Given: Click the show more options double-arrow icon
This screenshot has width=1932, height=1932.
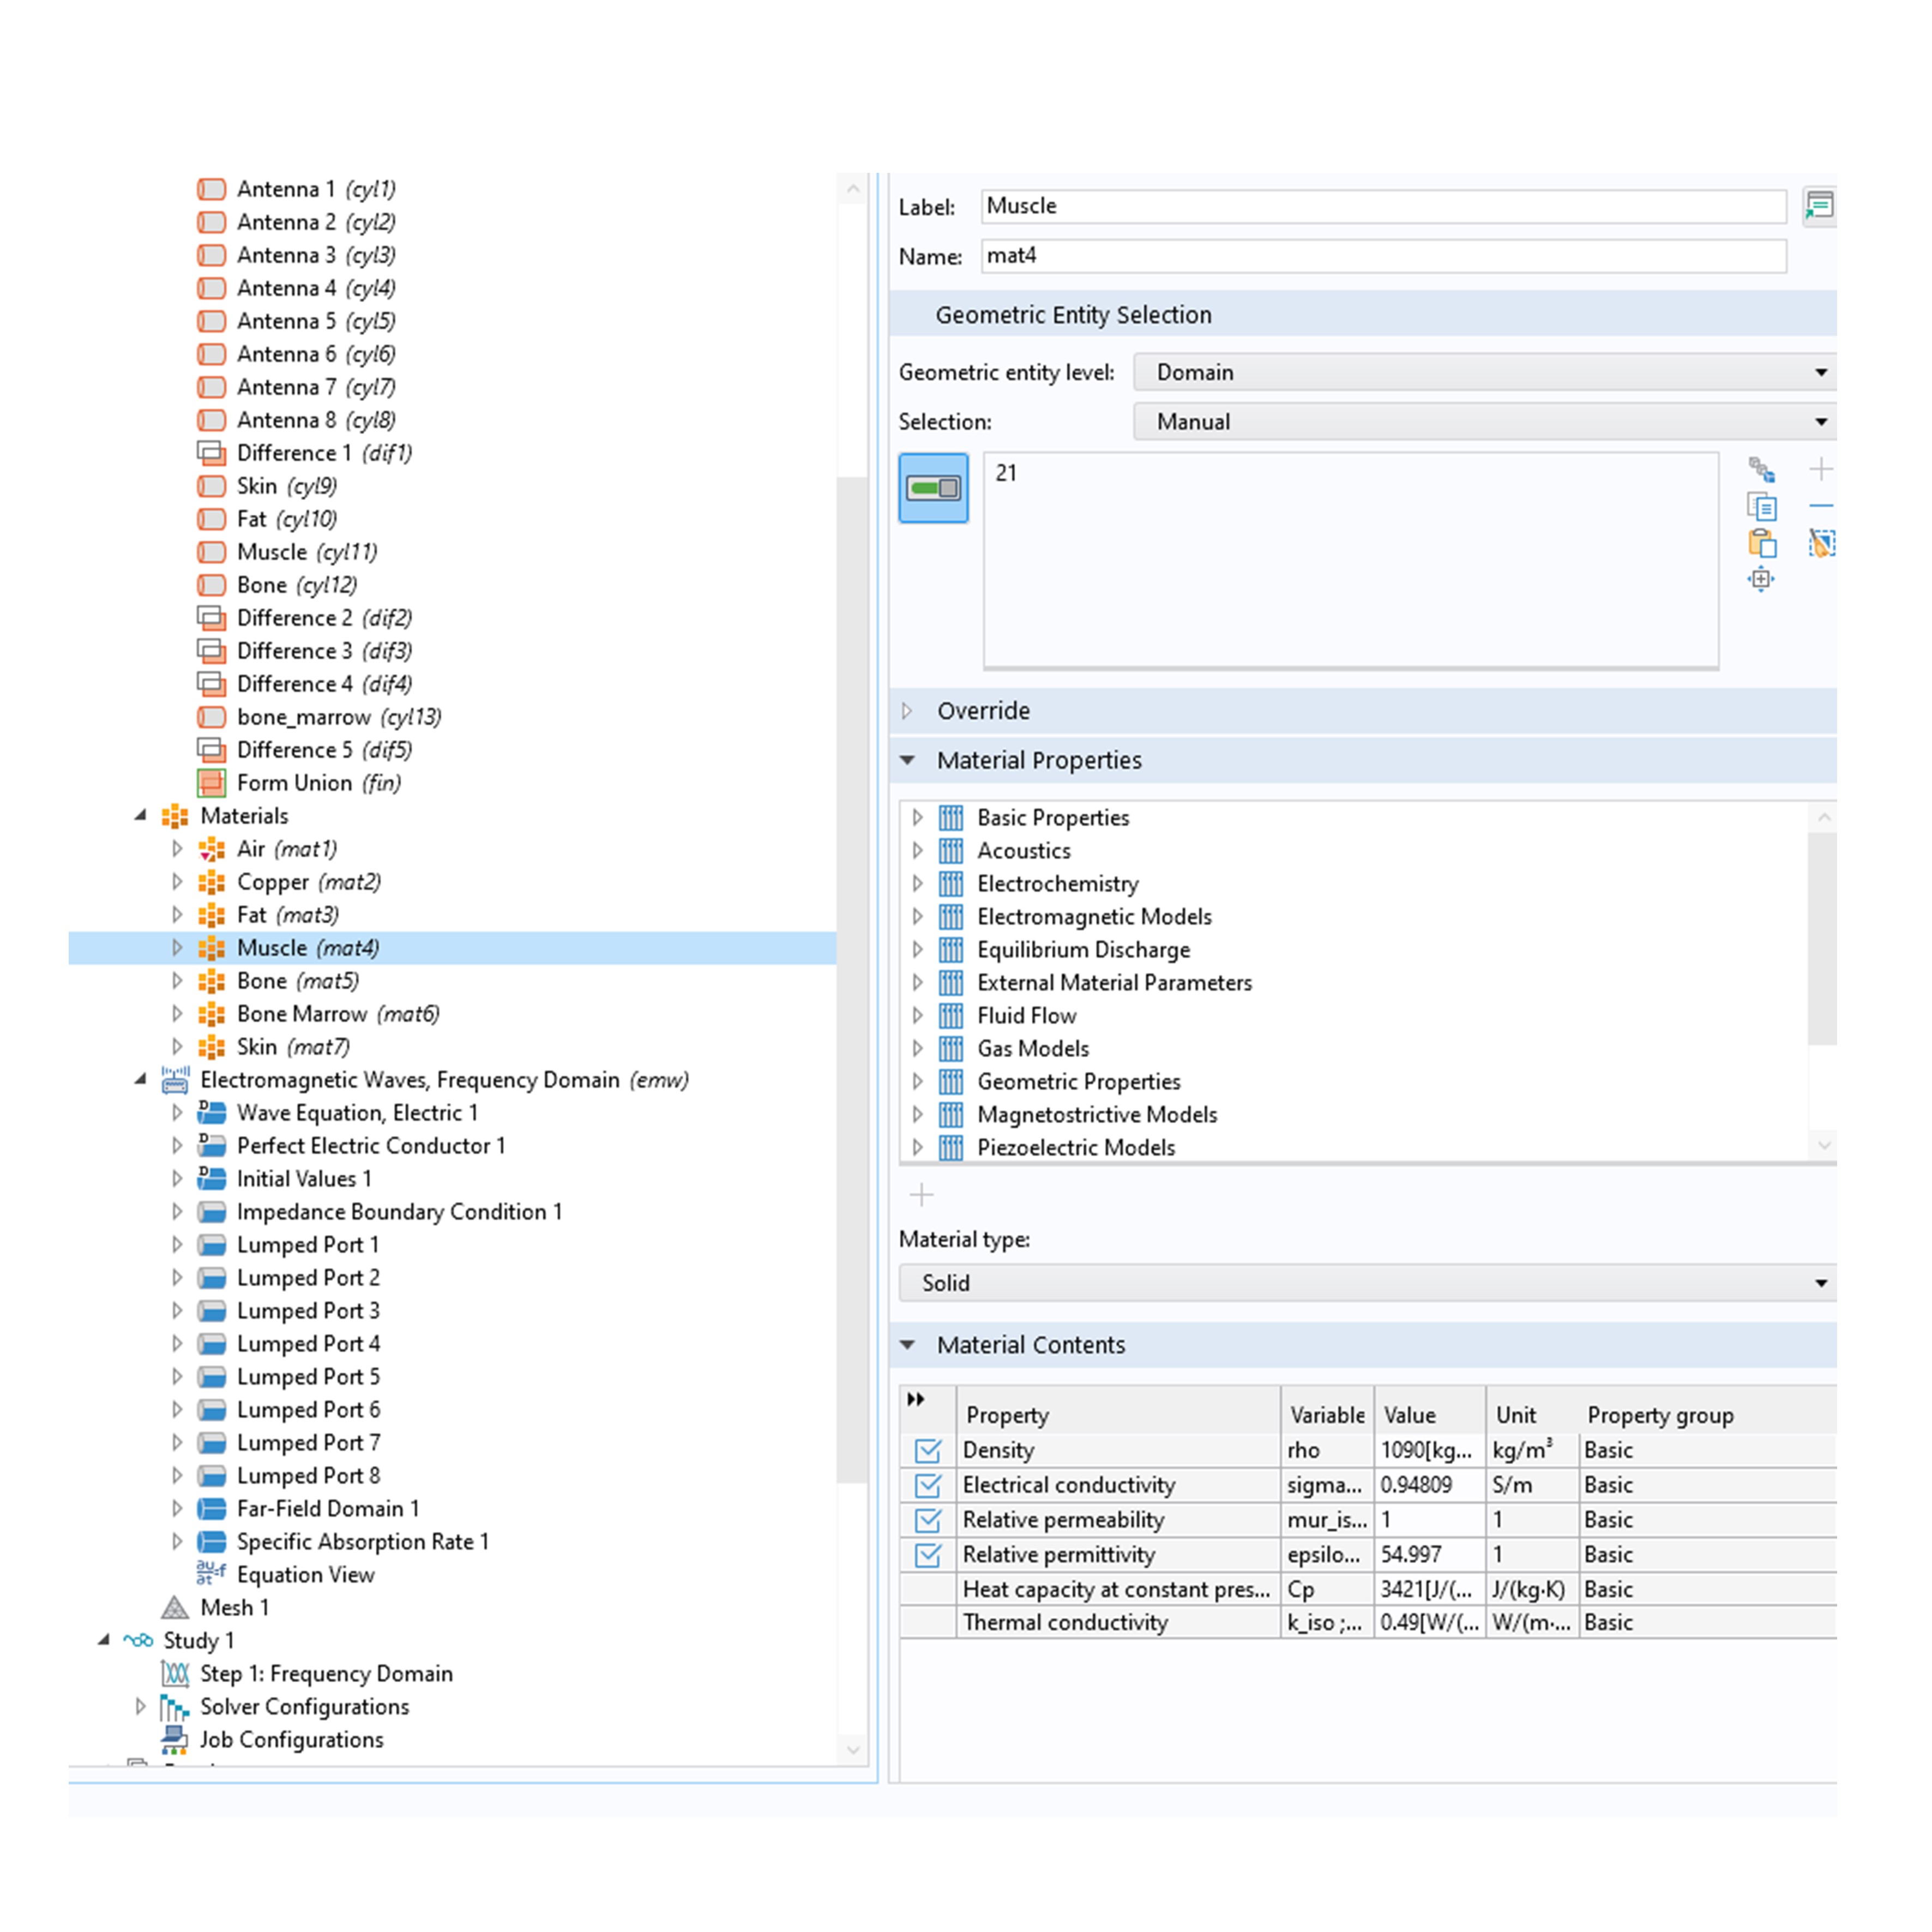Looking at the screenshot, I should tap(915, 1399).
